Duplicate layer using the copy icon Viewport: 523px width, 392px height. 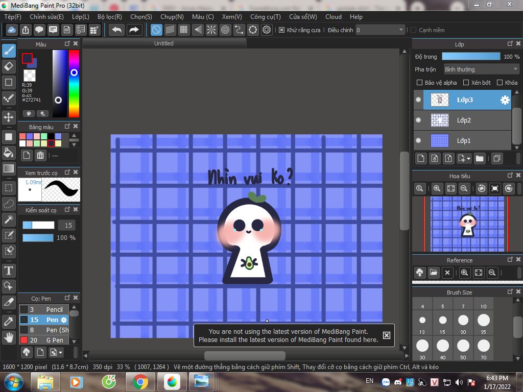coord(496,158)
